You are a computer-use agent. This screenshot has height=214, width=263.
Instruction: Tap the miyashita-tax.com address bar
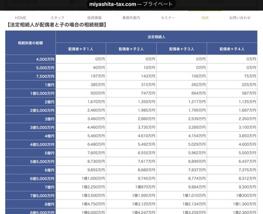coord(131,4)
